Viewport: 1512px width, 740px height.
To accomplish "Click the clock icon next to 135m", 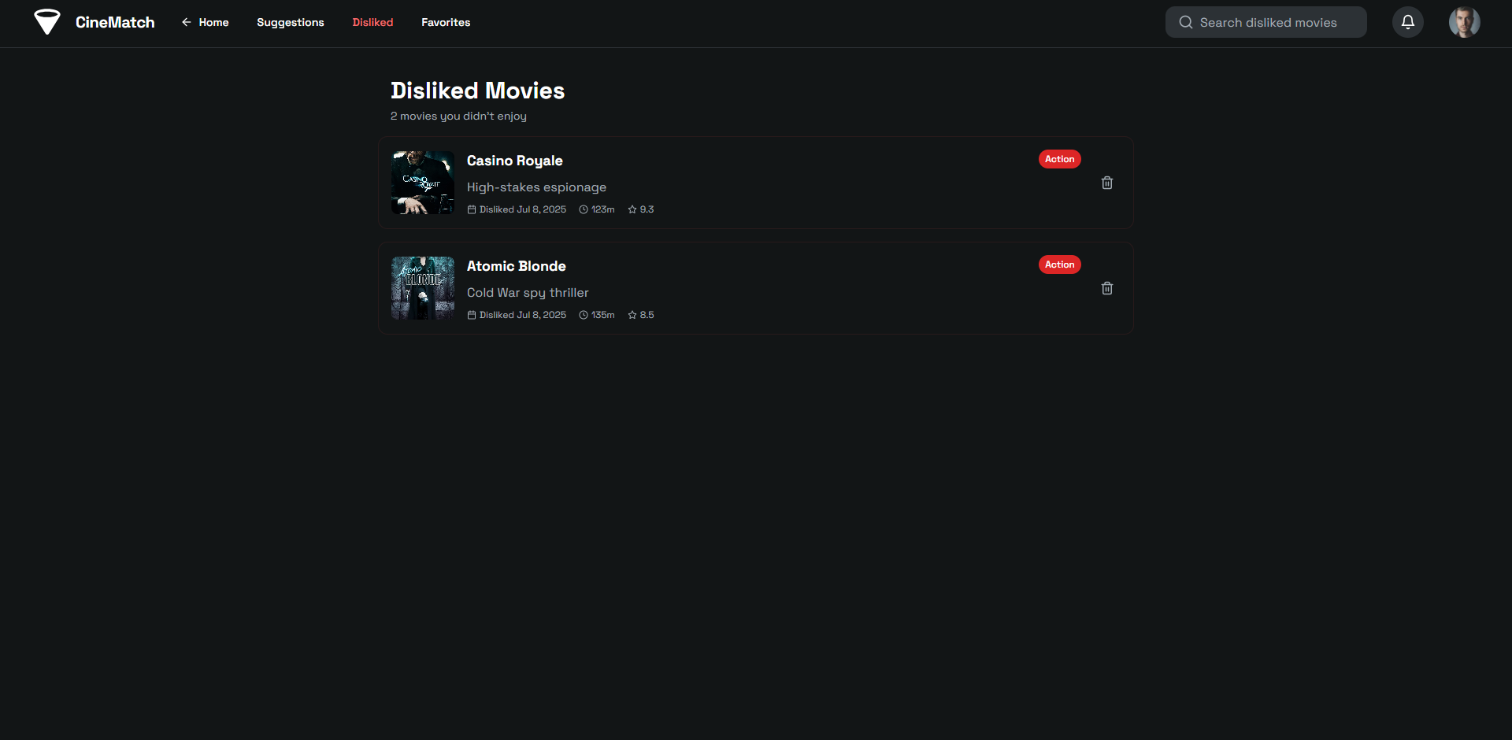I will coord(583,315).
